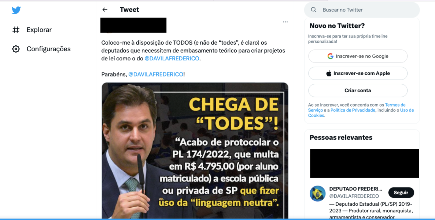Image resolution: width=435 pixels, height=220 pixels.
Task: Choose Inscrever-se com Apple
Action: coord(358,74)
